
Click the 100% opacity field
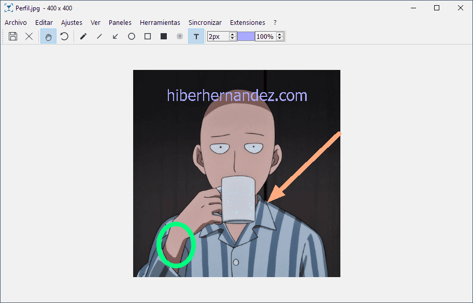tap(266, 36)
